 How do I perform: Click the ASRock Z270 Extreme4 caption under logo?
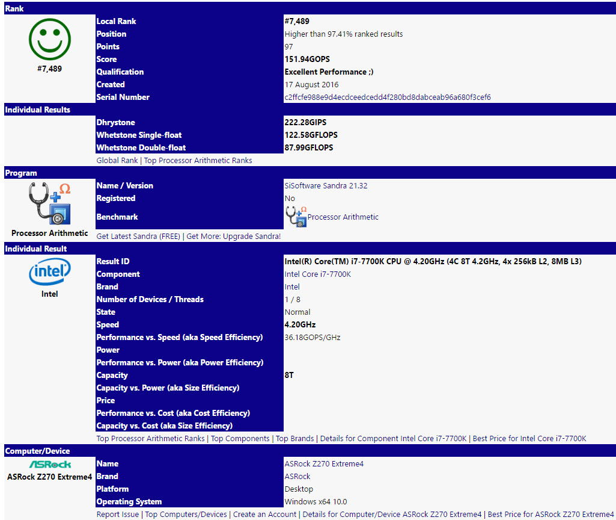click(x=49, y=477)
